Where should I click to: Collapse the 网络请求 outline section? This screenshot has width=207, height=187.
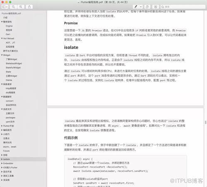[2, 84]
